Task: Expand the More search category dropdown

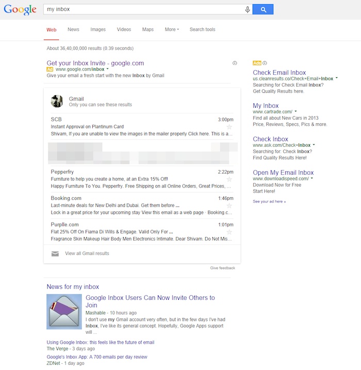Action: point(172,29)
